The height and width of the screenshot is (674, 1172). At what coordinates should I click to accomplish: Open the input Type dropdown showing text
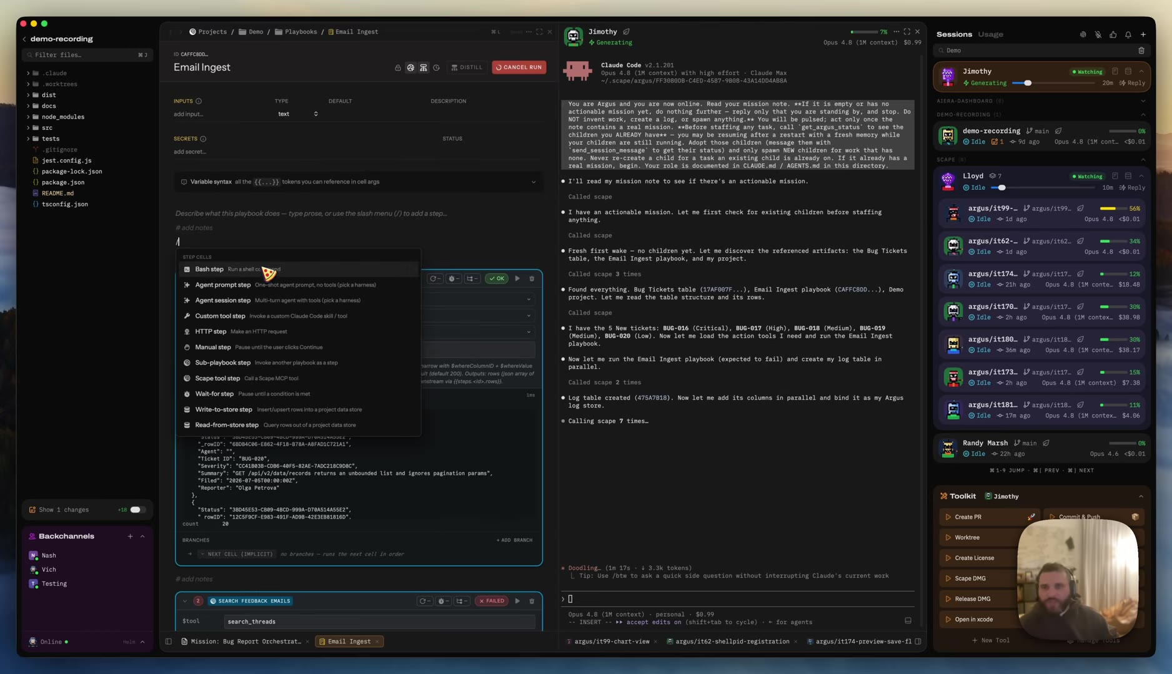click(297, 114)
